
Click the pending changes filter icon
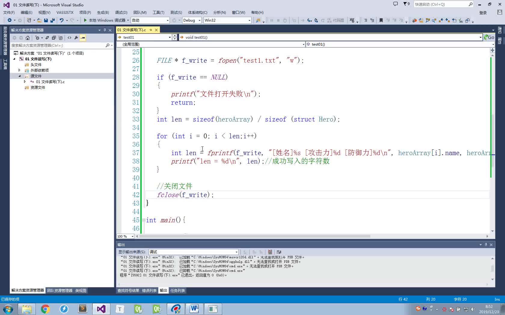tap(37, 38)
